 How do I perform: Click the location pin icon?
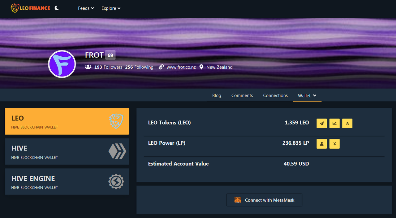click(x=201, y=67)
